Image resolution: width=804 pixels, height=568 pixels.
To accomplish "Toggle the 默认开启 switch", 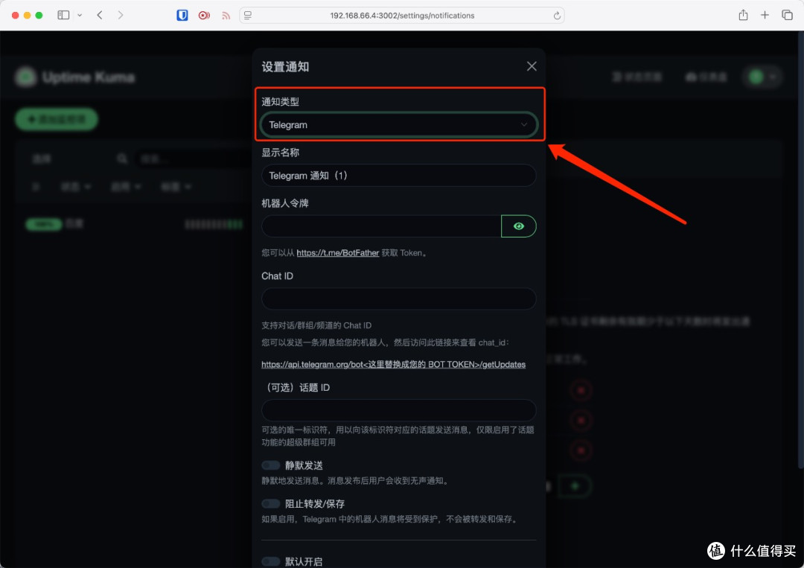I will [x=271, y=562].
